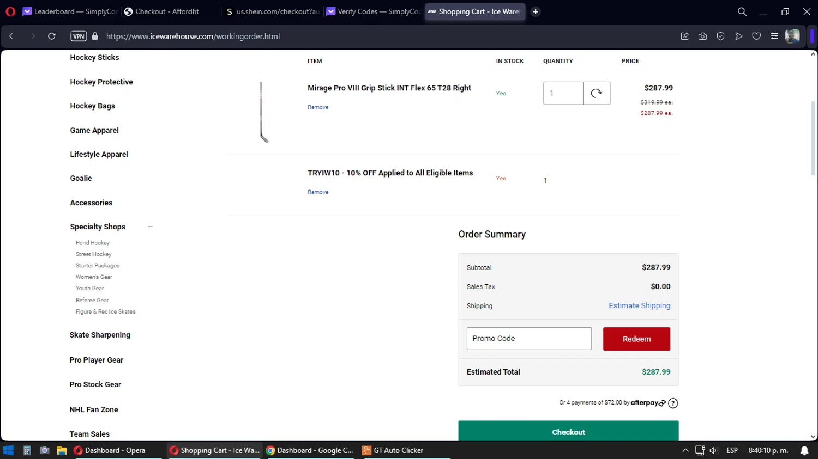The image size is (818, 459).
Task: Open Hockey Bags category
Action: 92,106
